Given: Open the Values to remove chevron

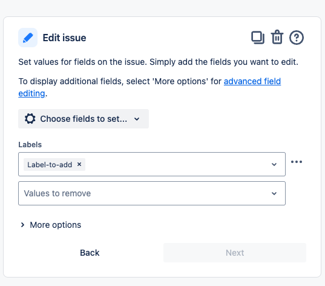Looking at the screenshot, I should [274, 193].
